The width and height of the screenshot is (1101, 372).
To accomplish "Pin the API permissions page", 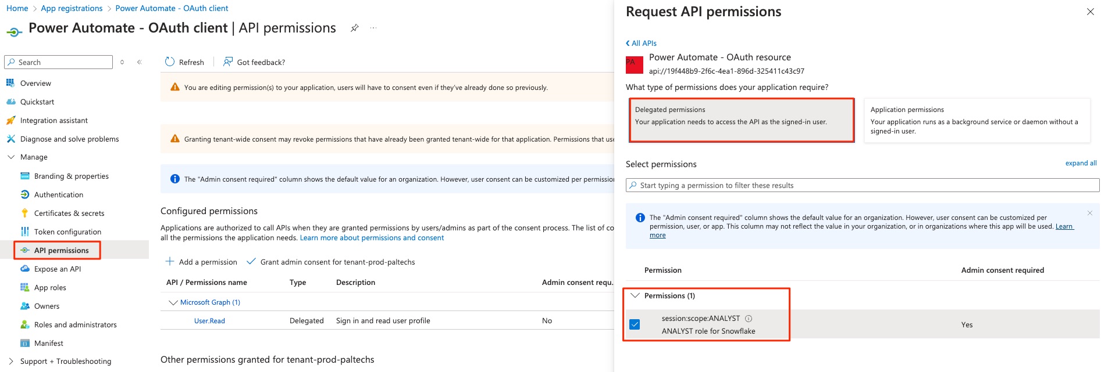I will (x=354, y=27).
